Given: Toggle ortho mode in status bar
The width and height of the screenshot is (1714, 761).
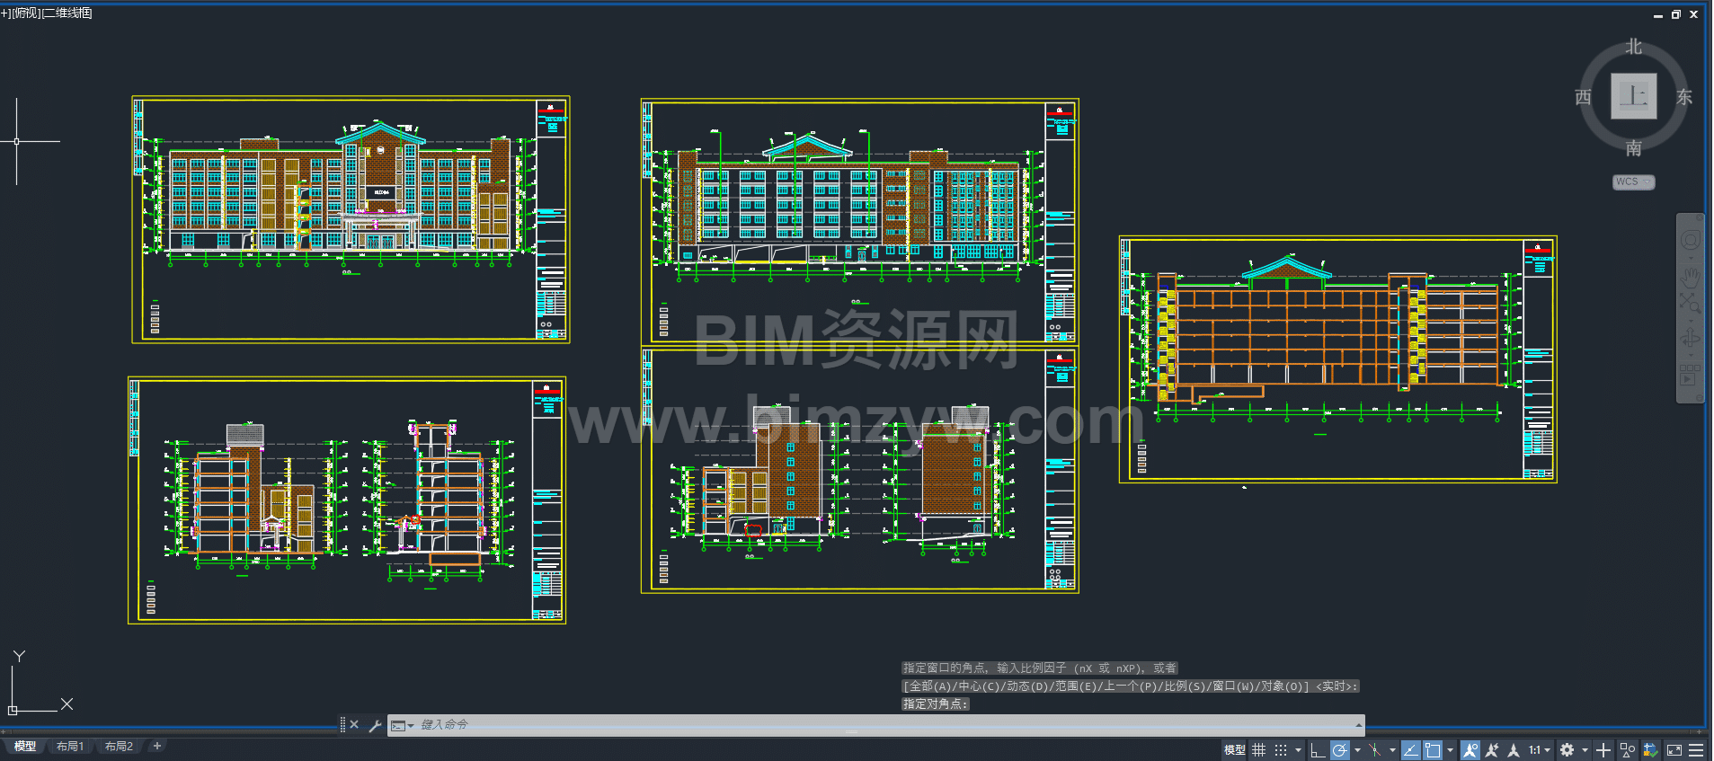Looking at the screenshot, I should pyautogui.click(x=1318, y=750).
